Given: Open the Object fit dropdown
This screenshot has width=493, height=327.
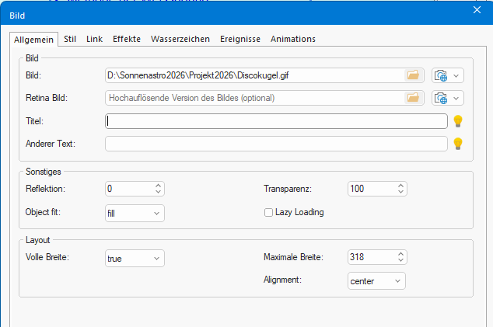Looking at the screenshot, I should click(x=135, y=213).
